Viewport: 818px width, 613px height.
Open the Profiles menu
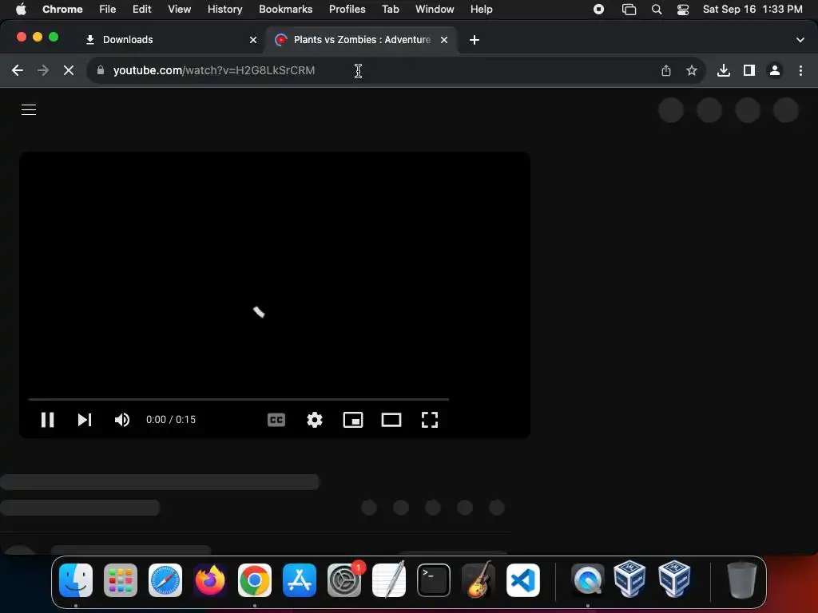pyautogui.click(x=347, y=9)
